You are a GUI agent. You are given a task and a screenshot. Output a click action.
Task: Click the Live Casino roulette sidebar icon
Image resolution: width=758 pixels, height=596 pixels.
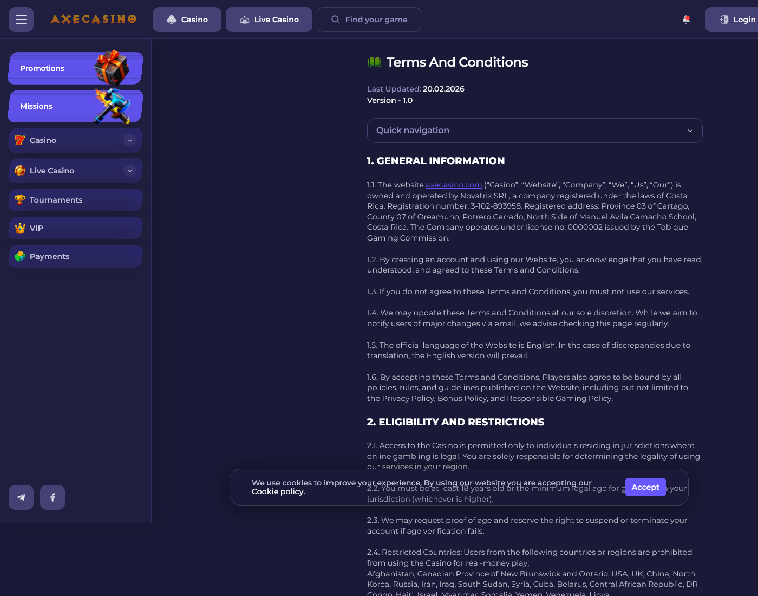click(x=20, y=171)
